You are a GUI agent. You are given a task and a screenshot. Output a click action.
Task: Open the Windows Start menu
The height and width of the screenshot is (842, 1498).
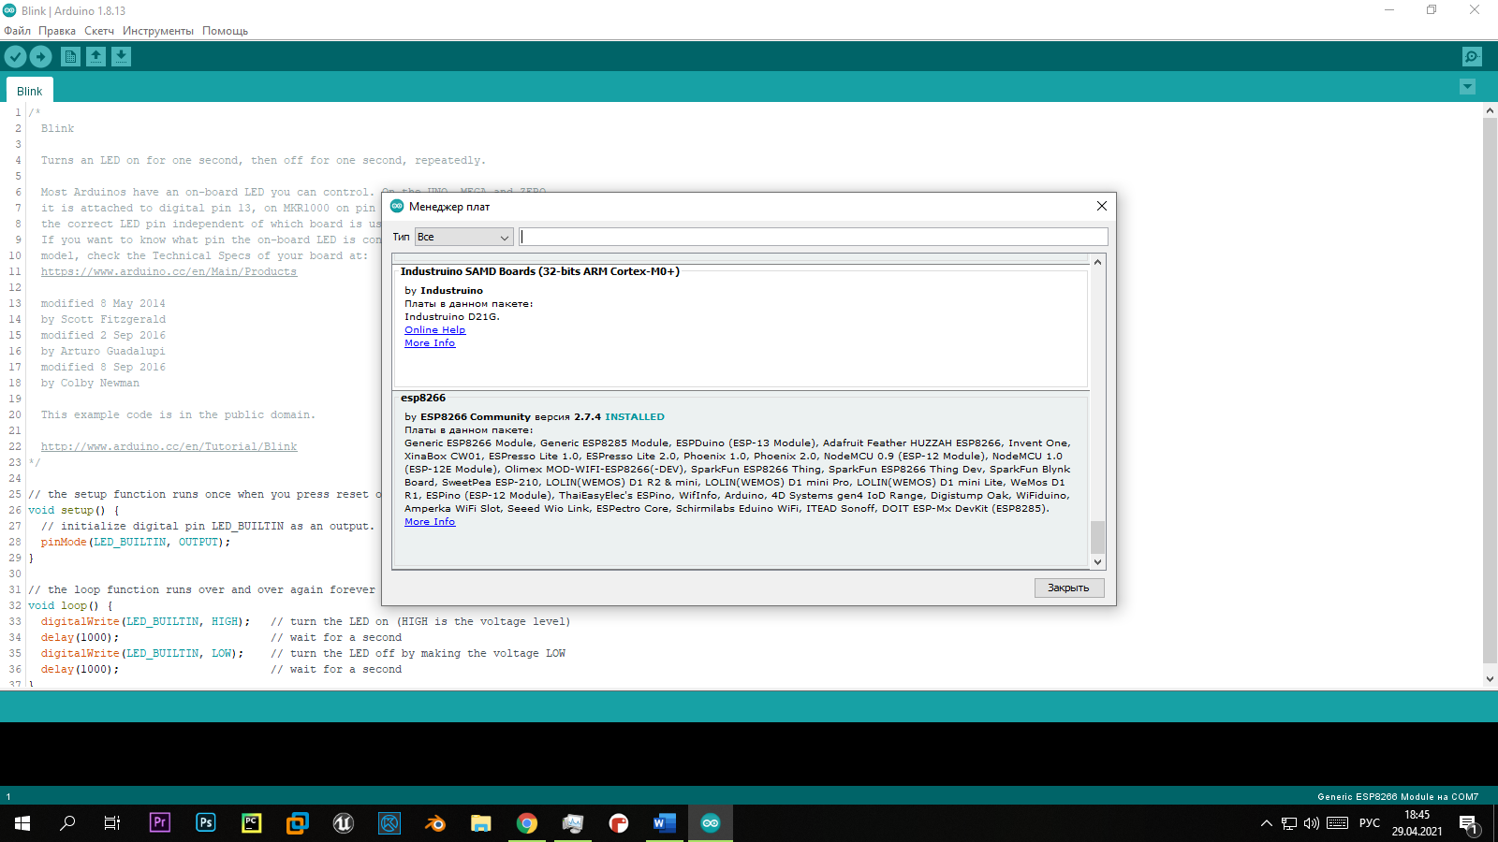22,823
